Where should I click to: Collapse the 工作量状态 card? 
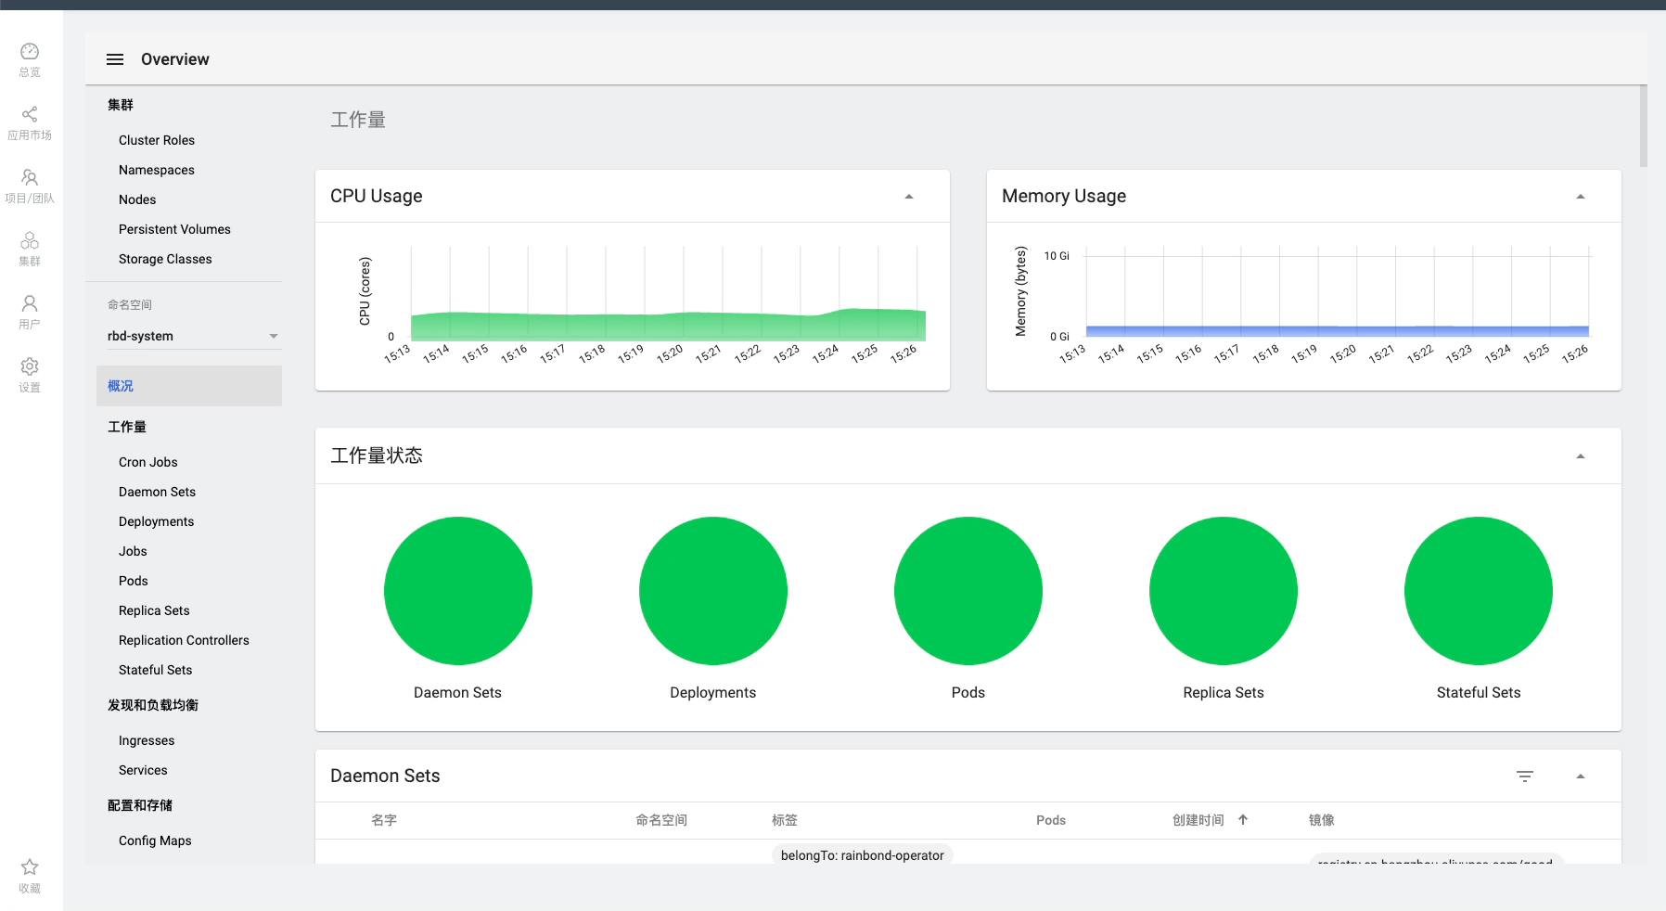(x=1581, y=456)
